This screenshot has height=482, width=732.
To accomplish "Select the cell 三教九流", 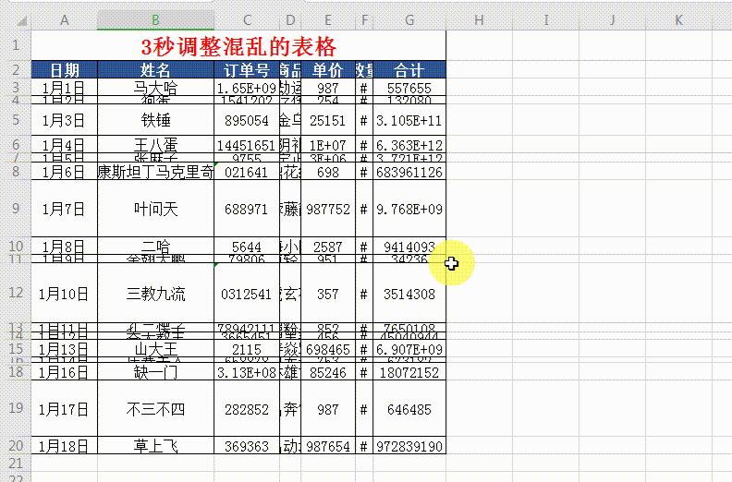I will coord(155,294).
